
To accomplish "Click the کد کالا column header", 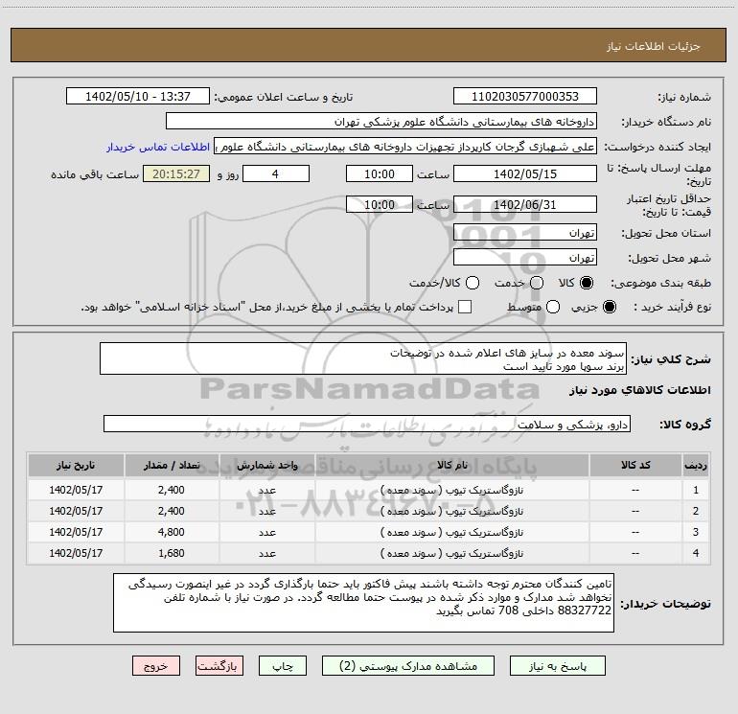I will [x=635, y=465].
